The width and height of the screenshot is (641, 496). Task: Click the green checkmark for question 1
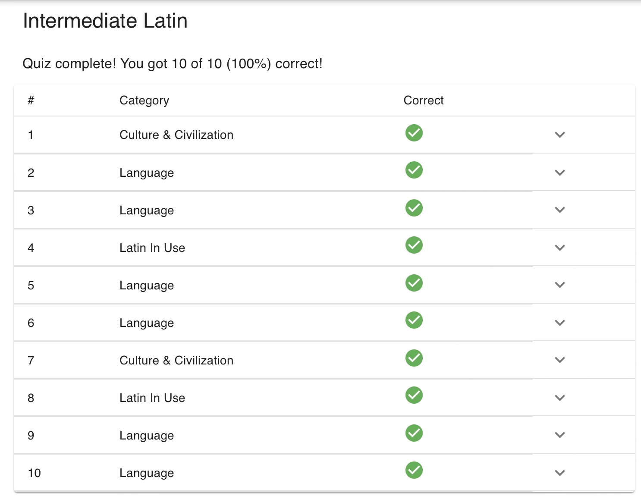(x=414, y=133)
